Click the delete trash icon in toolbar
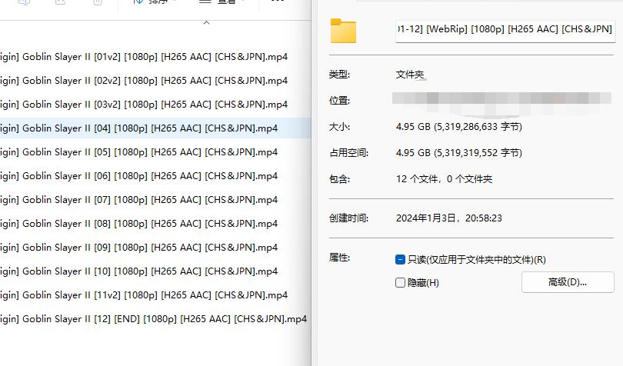This screenshot has width=623, height=366. (x=98, y=2)
